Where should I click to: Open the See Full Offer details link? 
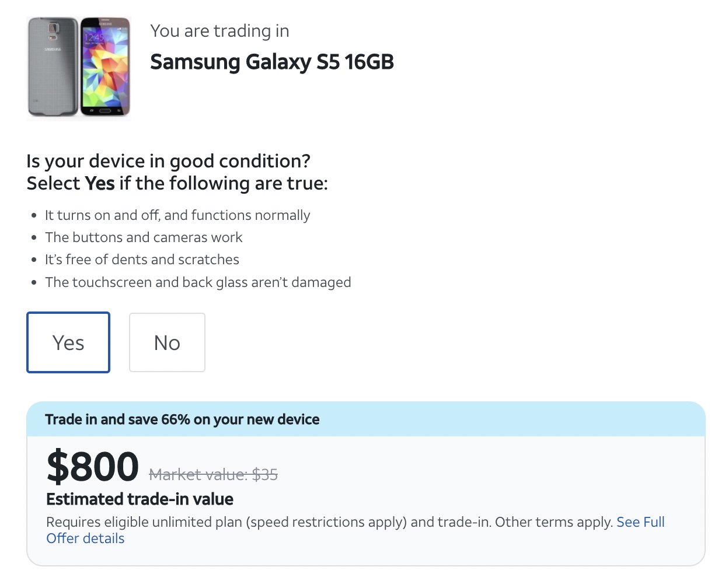coord(640,522)
